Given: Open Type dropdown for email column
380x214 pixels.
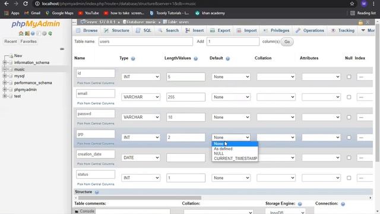Looking at the screenshot, I should [141, 97].
